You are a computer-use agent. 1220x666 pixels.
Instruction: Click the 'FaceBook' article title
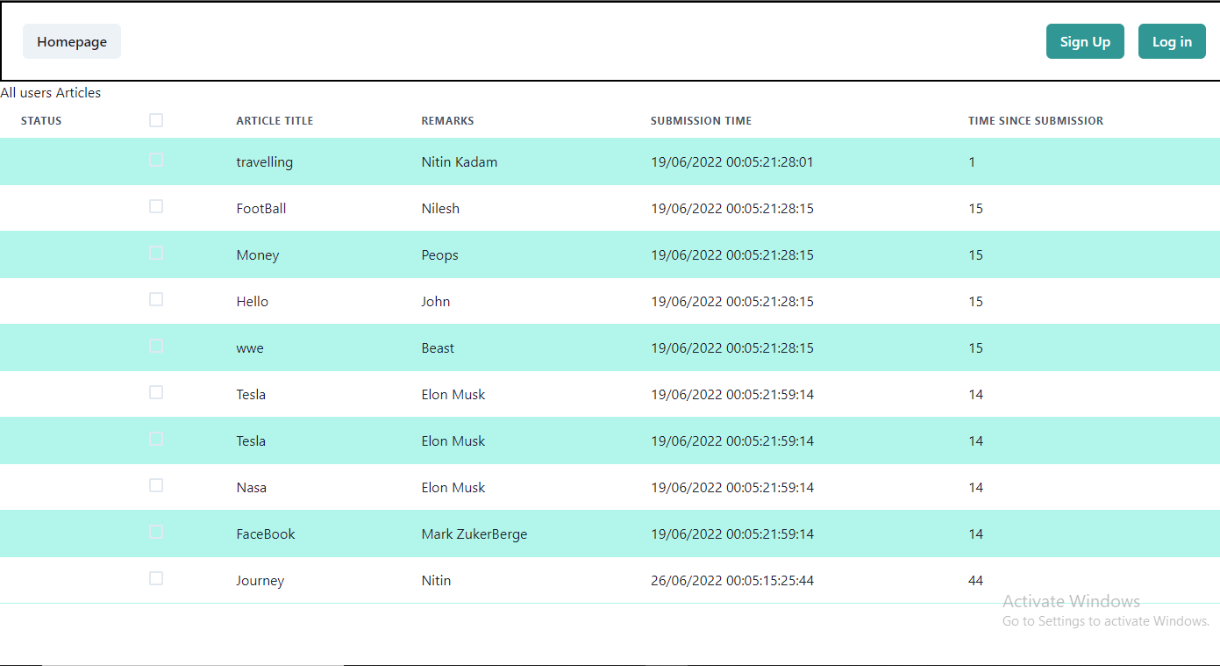tap(266, 534)
